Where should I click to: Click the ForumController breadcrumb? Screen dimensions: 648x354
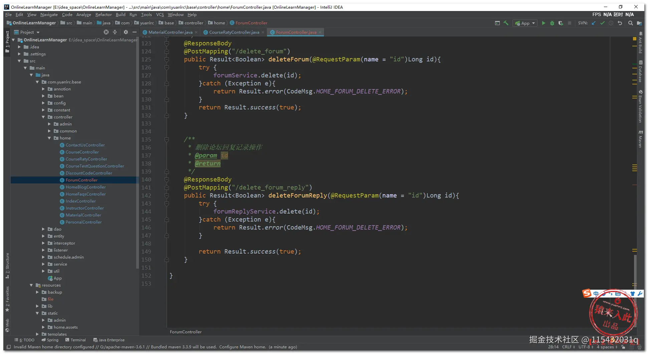coord(249,23)
